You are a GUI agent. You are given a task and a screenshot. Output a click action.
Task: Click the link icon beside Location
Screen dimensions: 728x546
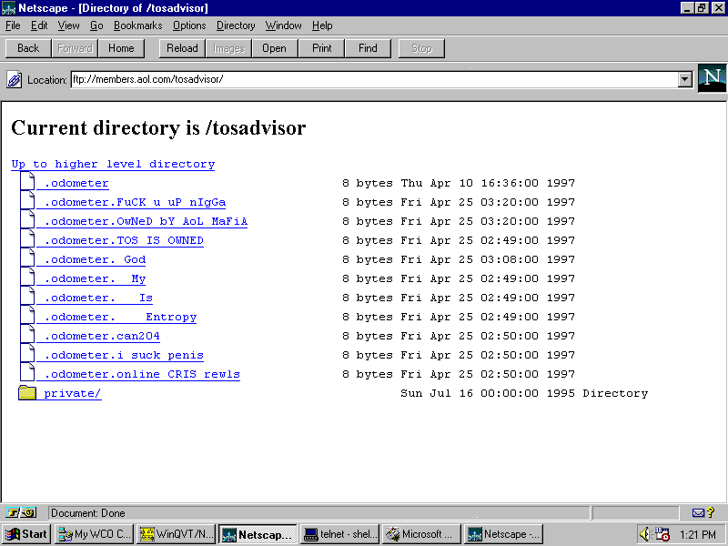14,79
